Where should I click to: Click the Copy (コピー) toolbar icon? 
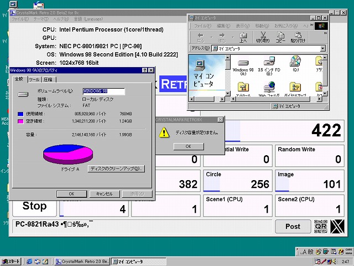pos(280,37)
